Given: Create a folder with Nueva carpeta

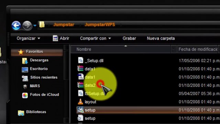Looking at the screenshot, I should click(x=161, y=38).
